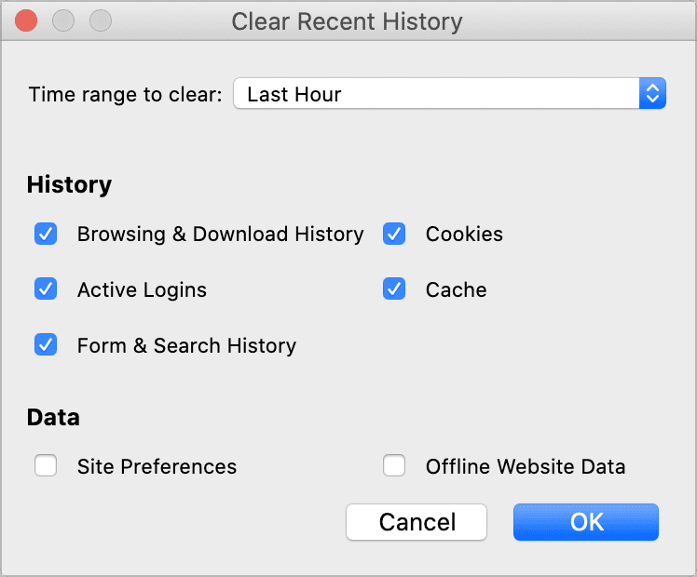This screenshot has height=577, width=697.
Task: Click the 'Site Preferences' label text
Action: tap(157, 466)
